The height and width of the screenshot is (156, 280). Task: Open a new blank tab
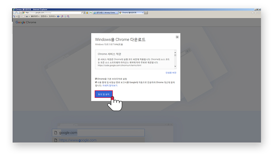146,13
